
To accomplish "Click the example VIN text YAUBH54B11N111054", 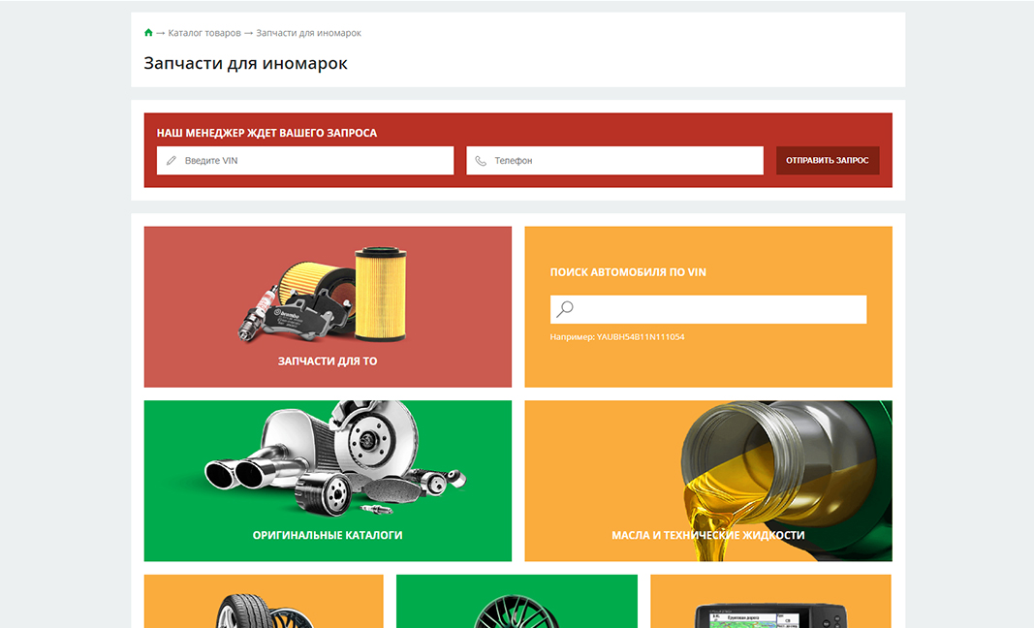I will pyautogui.click(x=641, y=336).
